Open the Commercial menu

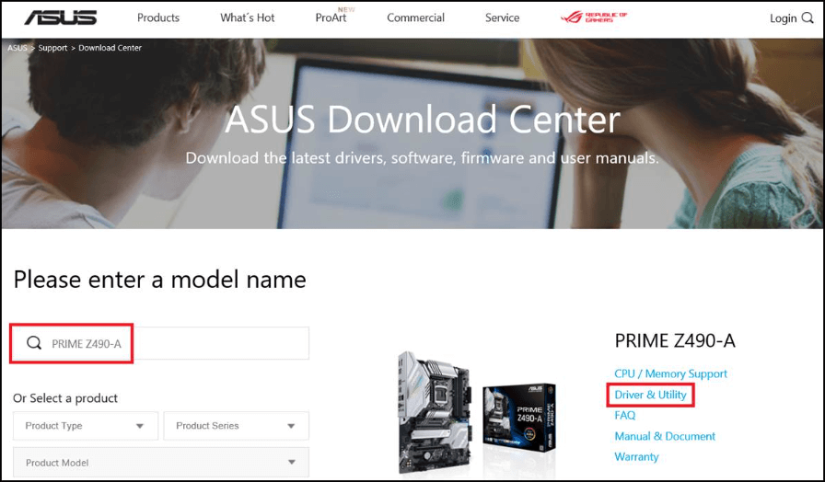click(x=416, y=18)
